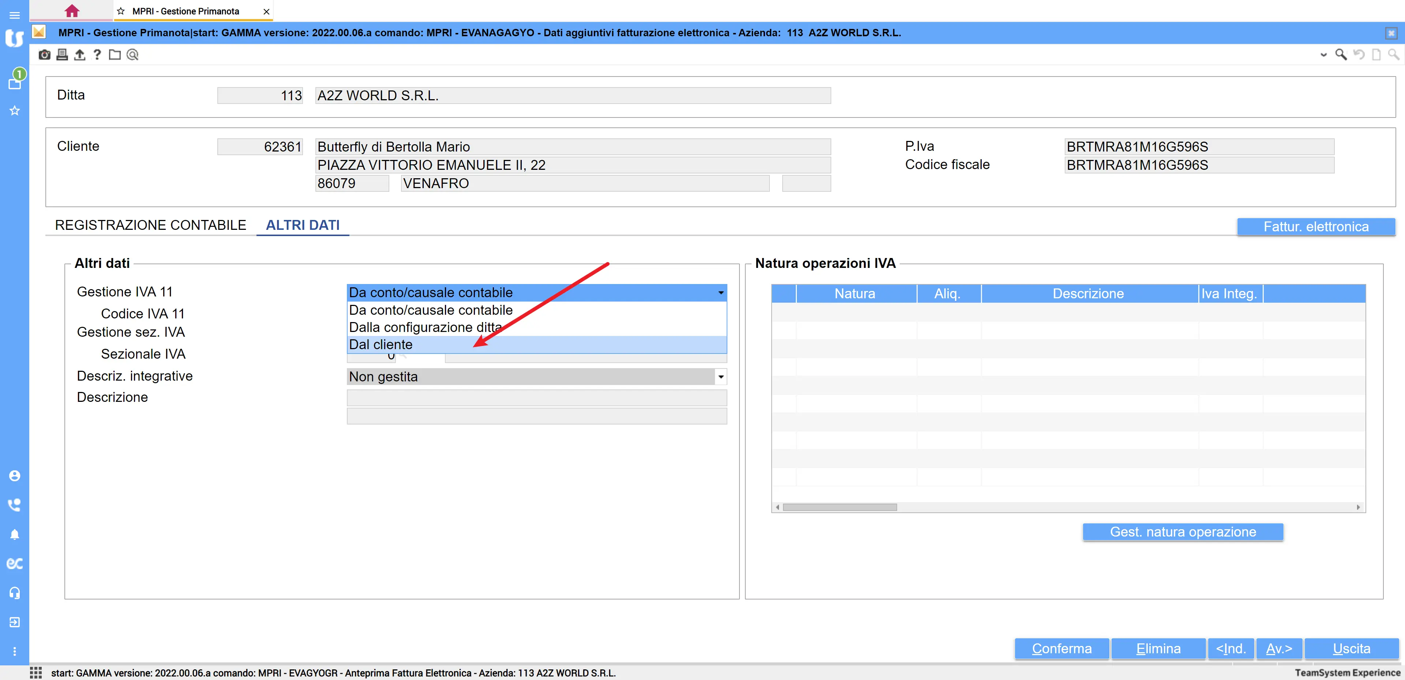Click the Natura table horizontal scrollbar
The image size is (1405, 680).
click(x=839, y=507)
